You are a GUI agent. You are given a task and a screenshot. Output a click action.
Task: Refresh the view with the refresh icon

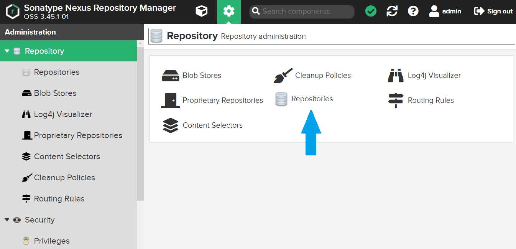point(392,11)
